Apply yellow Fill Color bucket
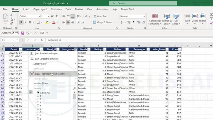Image resolution: width=213 pixels, height=120 pixels. pos(47,22)
